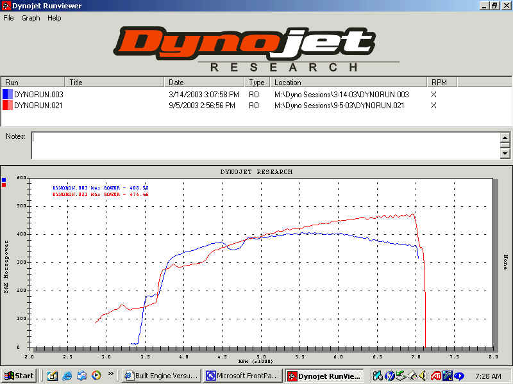Click the SAE Horsepower axis label

6,267
